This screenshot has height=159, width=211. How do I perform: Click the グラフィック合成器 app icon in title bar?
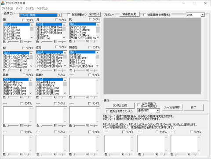click(x=3, y=3)
